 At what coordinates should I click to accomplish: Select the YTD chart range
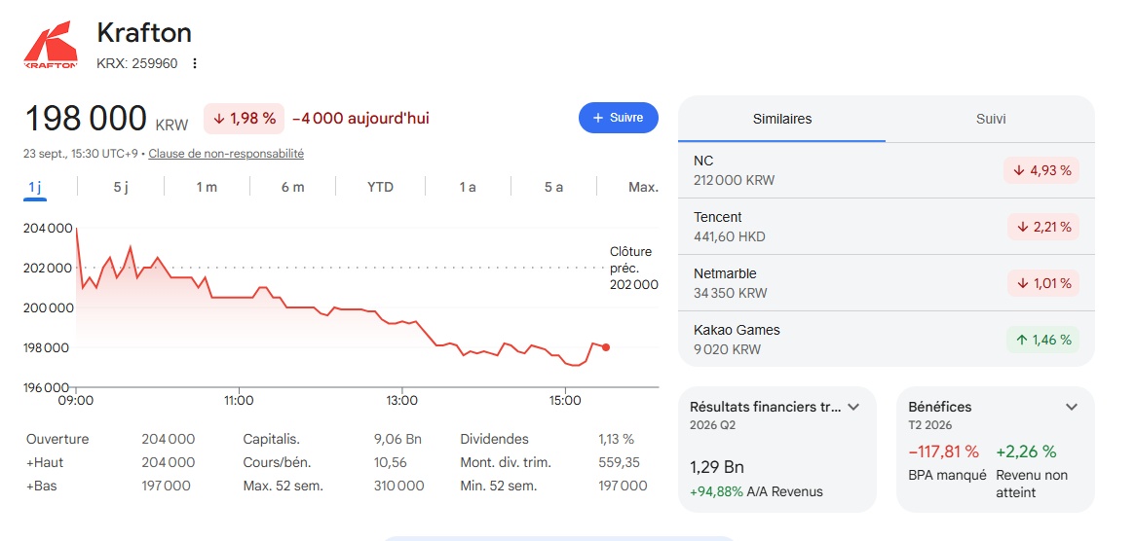(x=380, y=188)
